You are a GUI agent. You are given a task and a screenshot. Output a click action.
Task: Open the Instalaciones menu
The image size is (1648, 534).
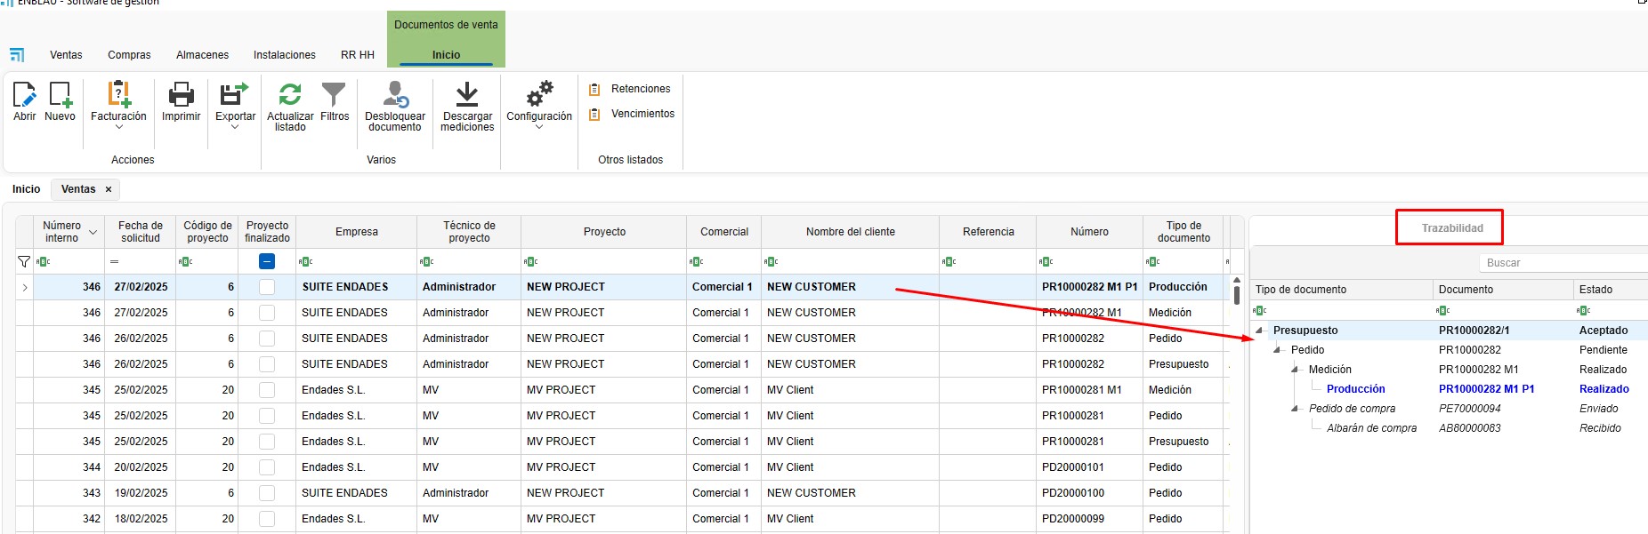285,55
